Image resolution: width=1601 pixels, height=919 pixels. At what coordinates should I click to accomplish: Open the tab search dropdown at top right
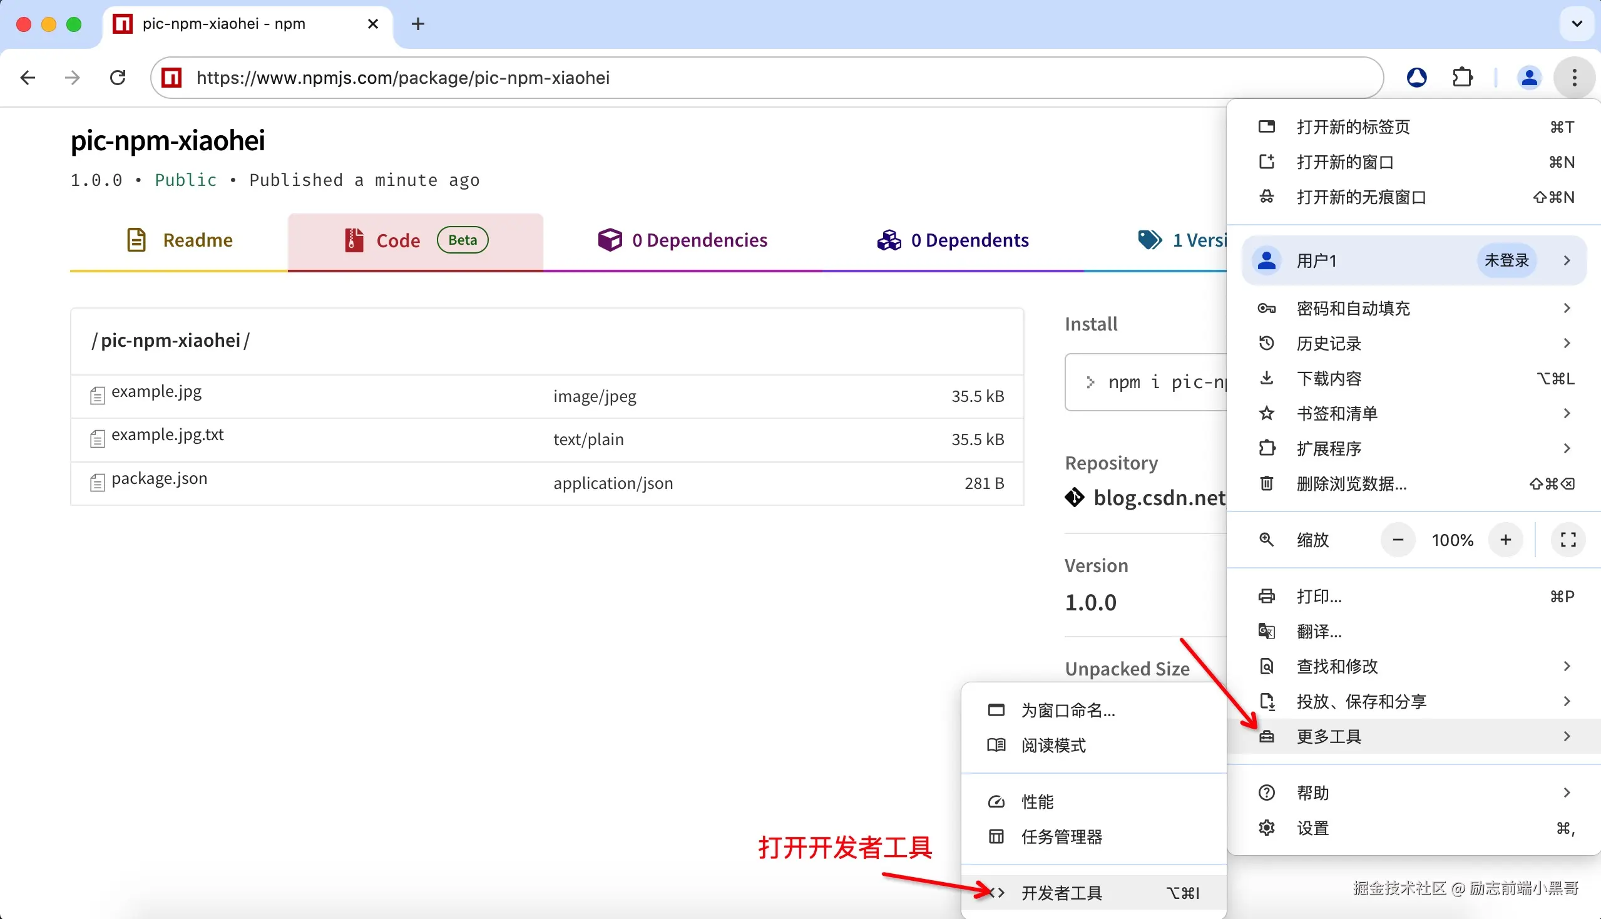pyautogui.click(x=1576, y=23)
